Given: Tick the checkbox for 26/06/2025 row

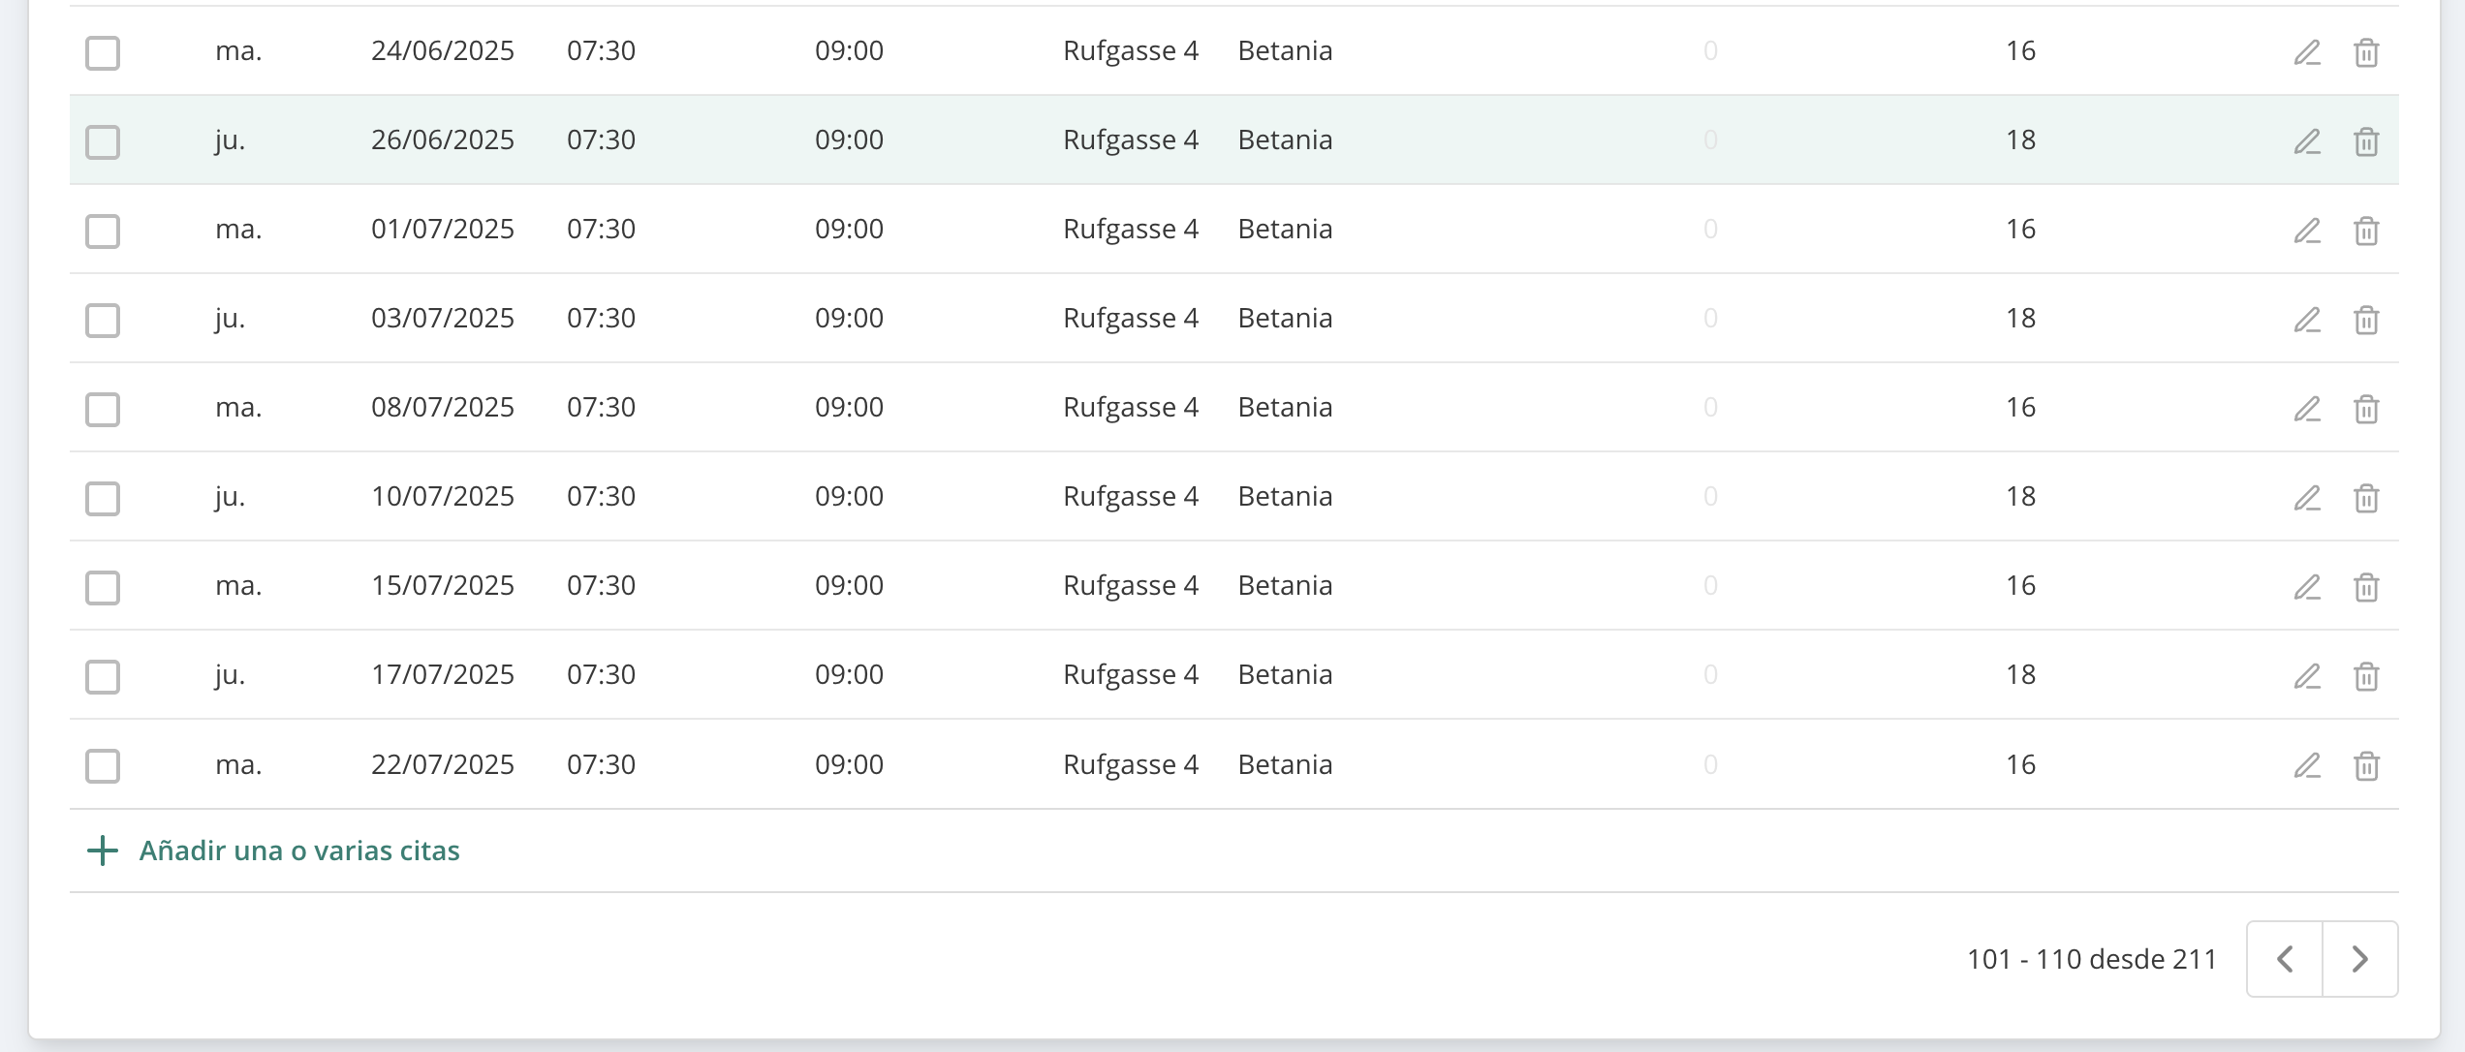Looking at the screenshot, I should [x=103, y=141].
